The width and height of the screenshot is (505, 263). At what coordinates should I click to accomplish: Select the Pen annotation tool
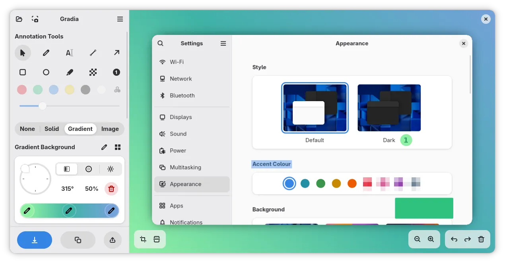coord(46,52)
